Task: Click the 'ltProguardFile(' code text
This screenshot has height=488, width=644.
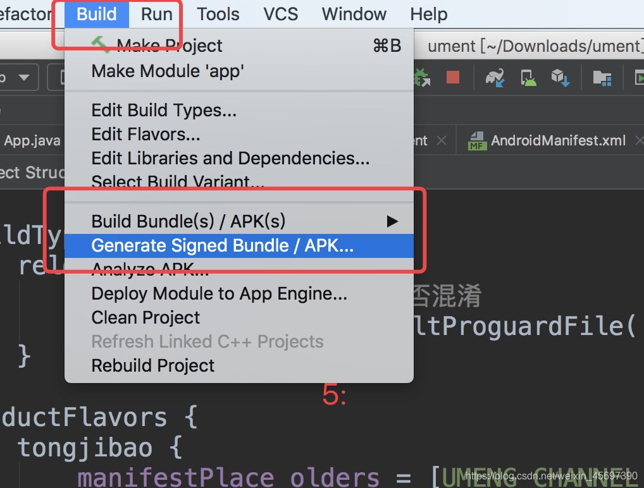Action: [x=525, y=326]
